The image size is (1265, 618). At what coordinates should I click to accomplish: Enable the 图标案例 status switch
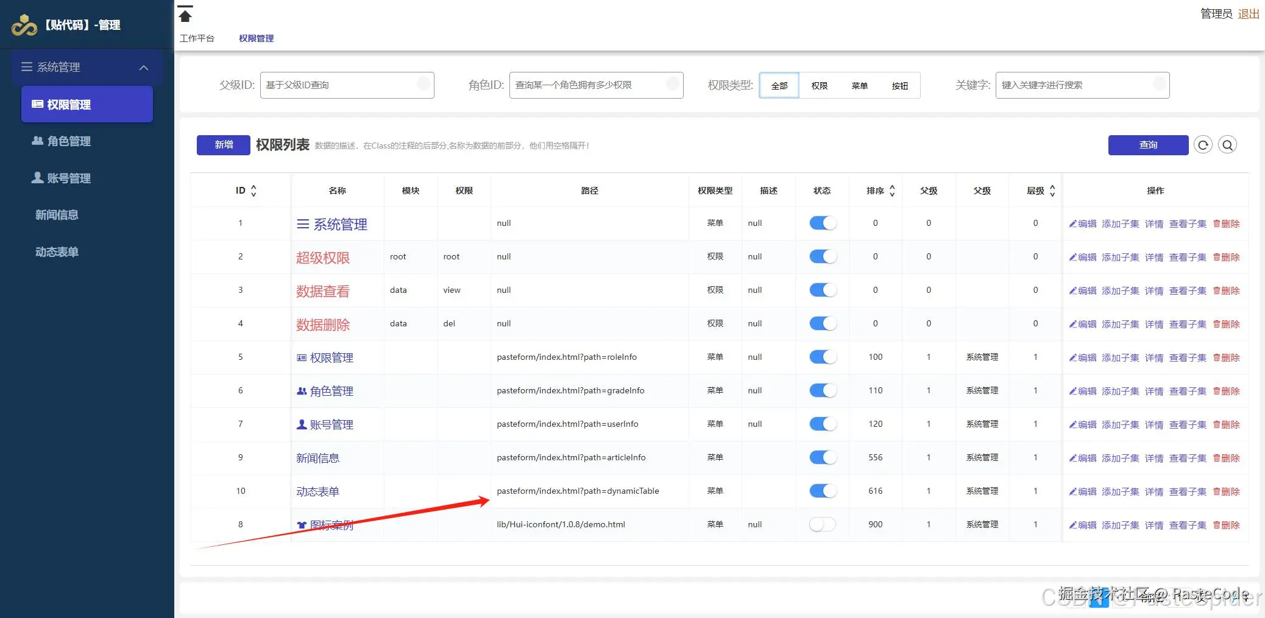pyautogui.click(x=823, y=524)
